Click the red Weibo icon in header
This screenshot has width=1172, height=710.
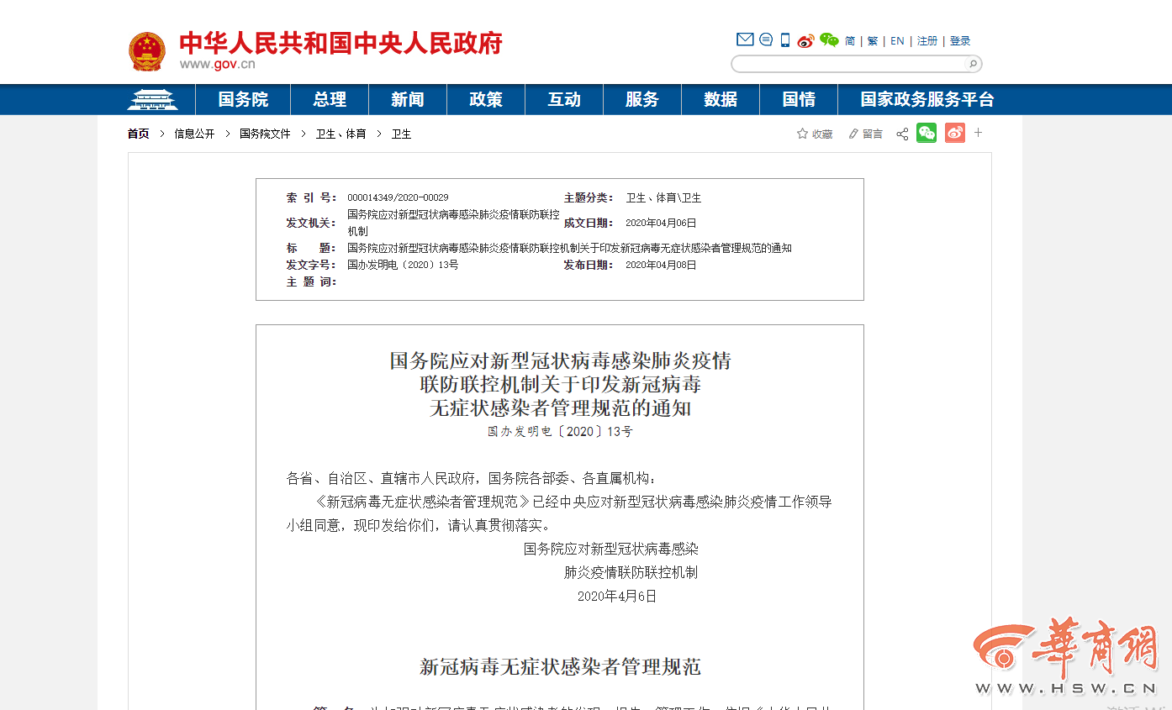tap(805, 40)
